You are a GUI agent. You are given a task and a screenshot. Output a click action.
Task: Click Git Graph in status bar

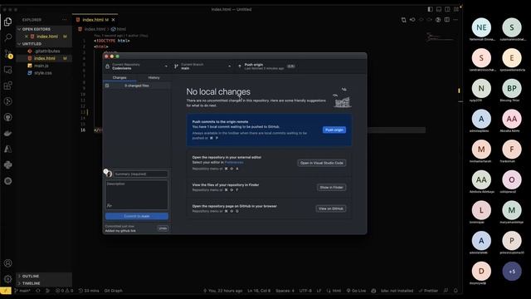pos(113,291)
